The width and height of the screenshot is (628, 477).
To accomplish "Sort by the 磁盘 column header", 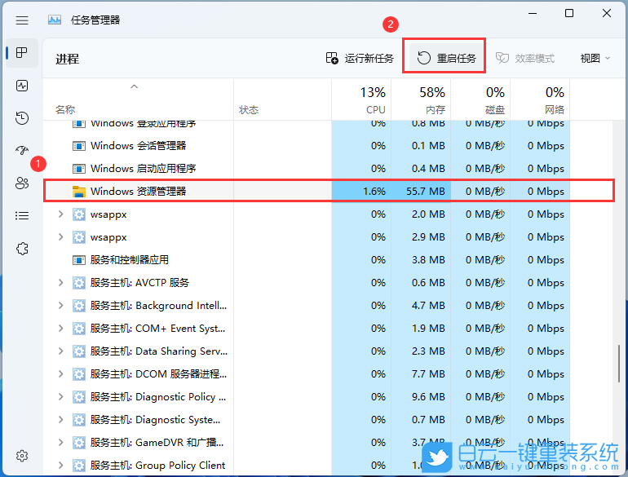I will pyautogui.click(x=480, y=99).
